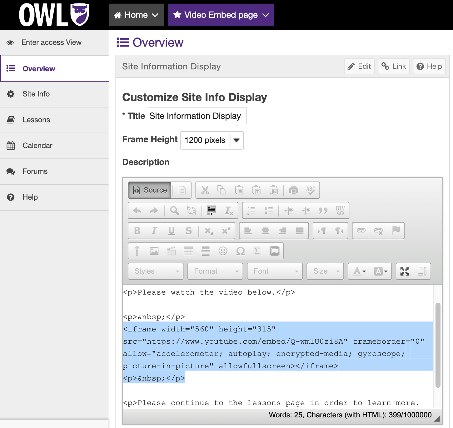453x428 pixels.
Task: Click the Select All icon
Action: point(212,211)
